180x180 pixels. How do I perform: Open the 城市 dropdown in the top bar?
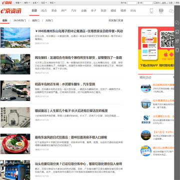click(26, 2)
